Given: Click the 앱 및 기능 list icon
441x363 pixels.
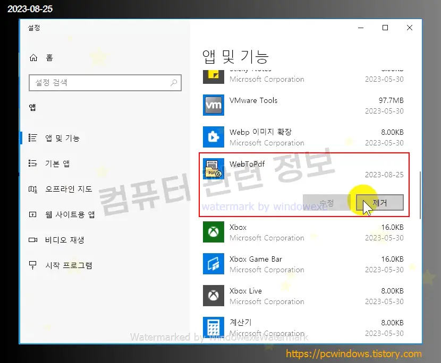Looking at the screenshot, I should tap(32, 137).
